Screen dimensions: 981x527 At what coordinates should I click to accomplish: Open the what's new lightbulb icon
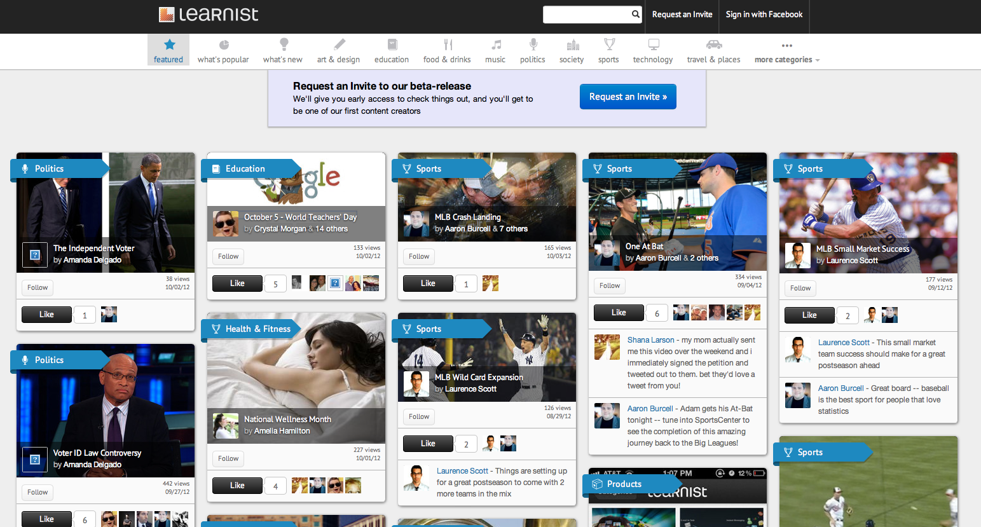(284, 44)
